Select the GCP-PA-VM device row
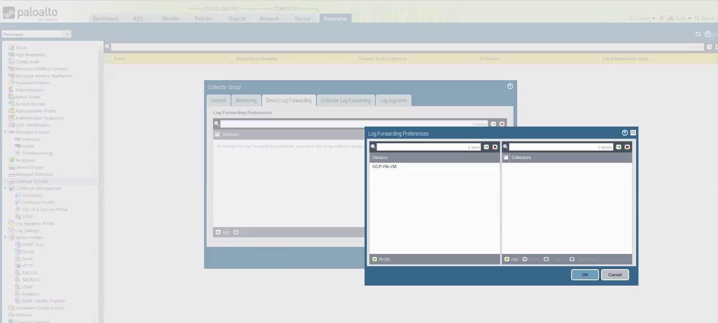 (435, 166)
